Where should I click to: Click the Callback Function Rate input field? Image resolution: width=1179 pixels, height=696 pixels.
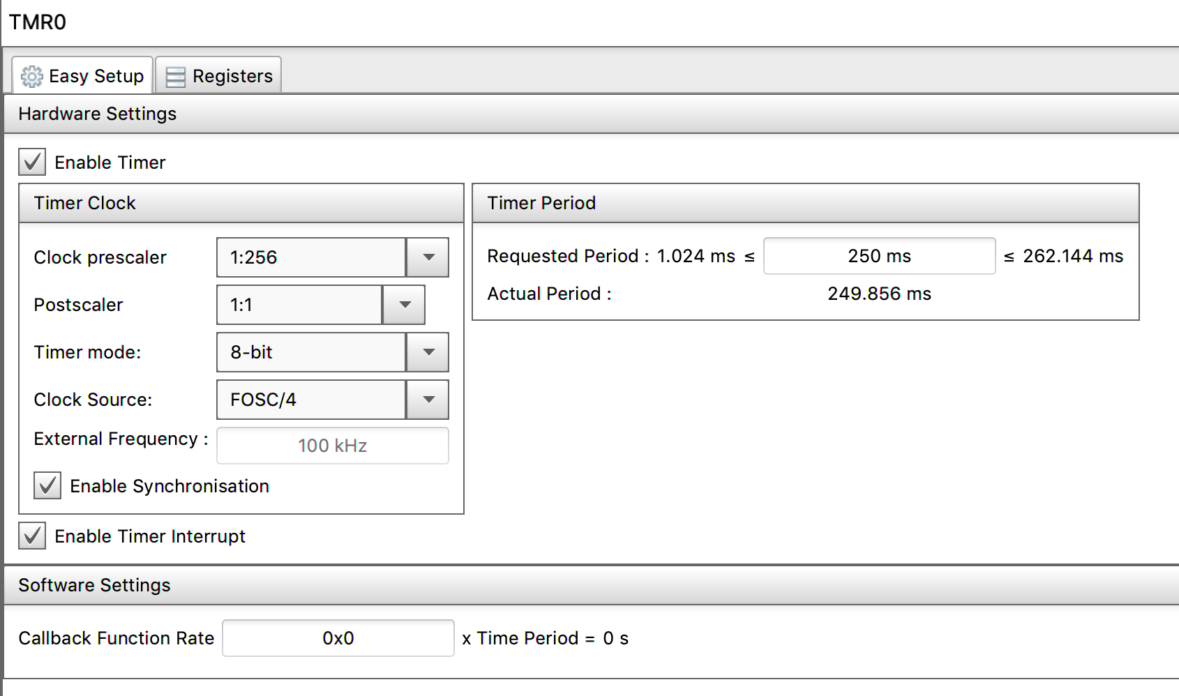click(x=338, y=638)
